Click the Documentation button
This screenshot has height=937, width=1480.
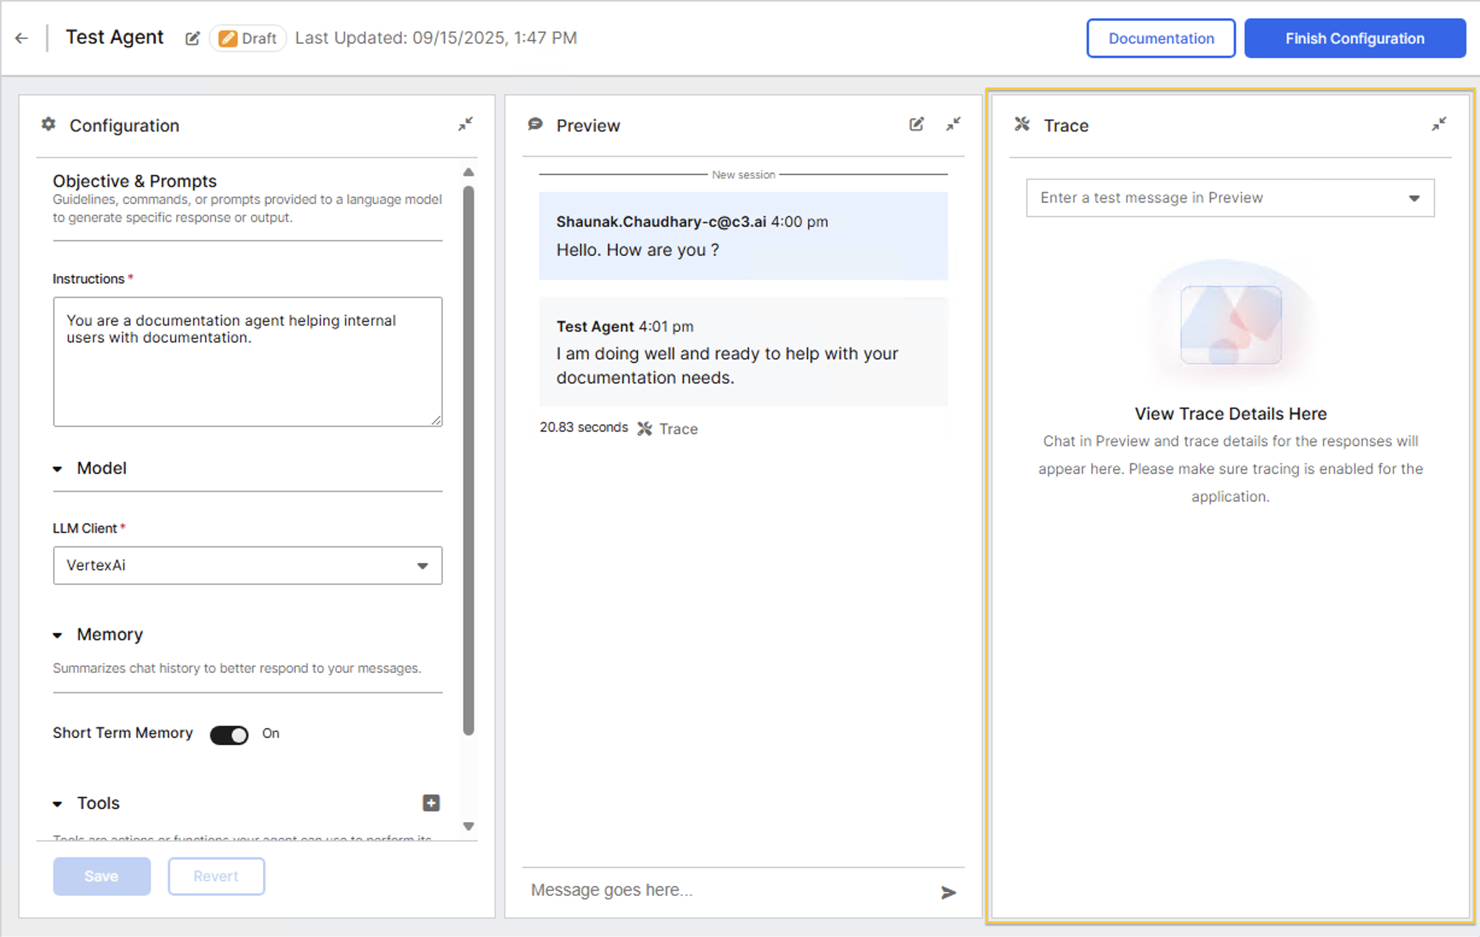(1160, 38)
